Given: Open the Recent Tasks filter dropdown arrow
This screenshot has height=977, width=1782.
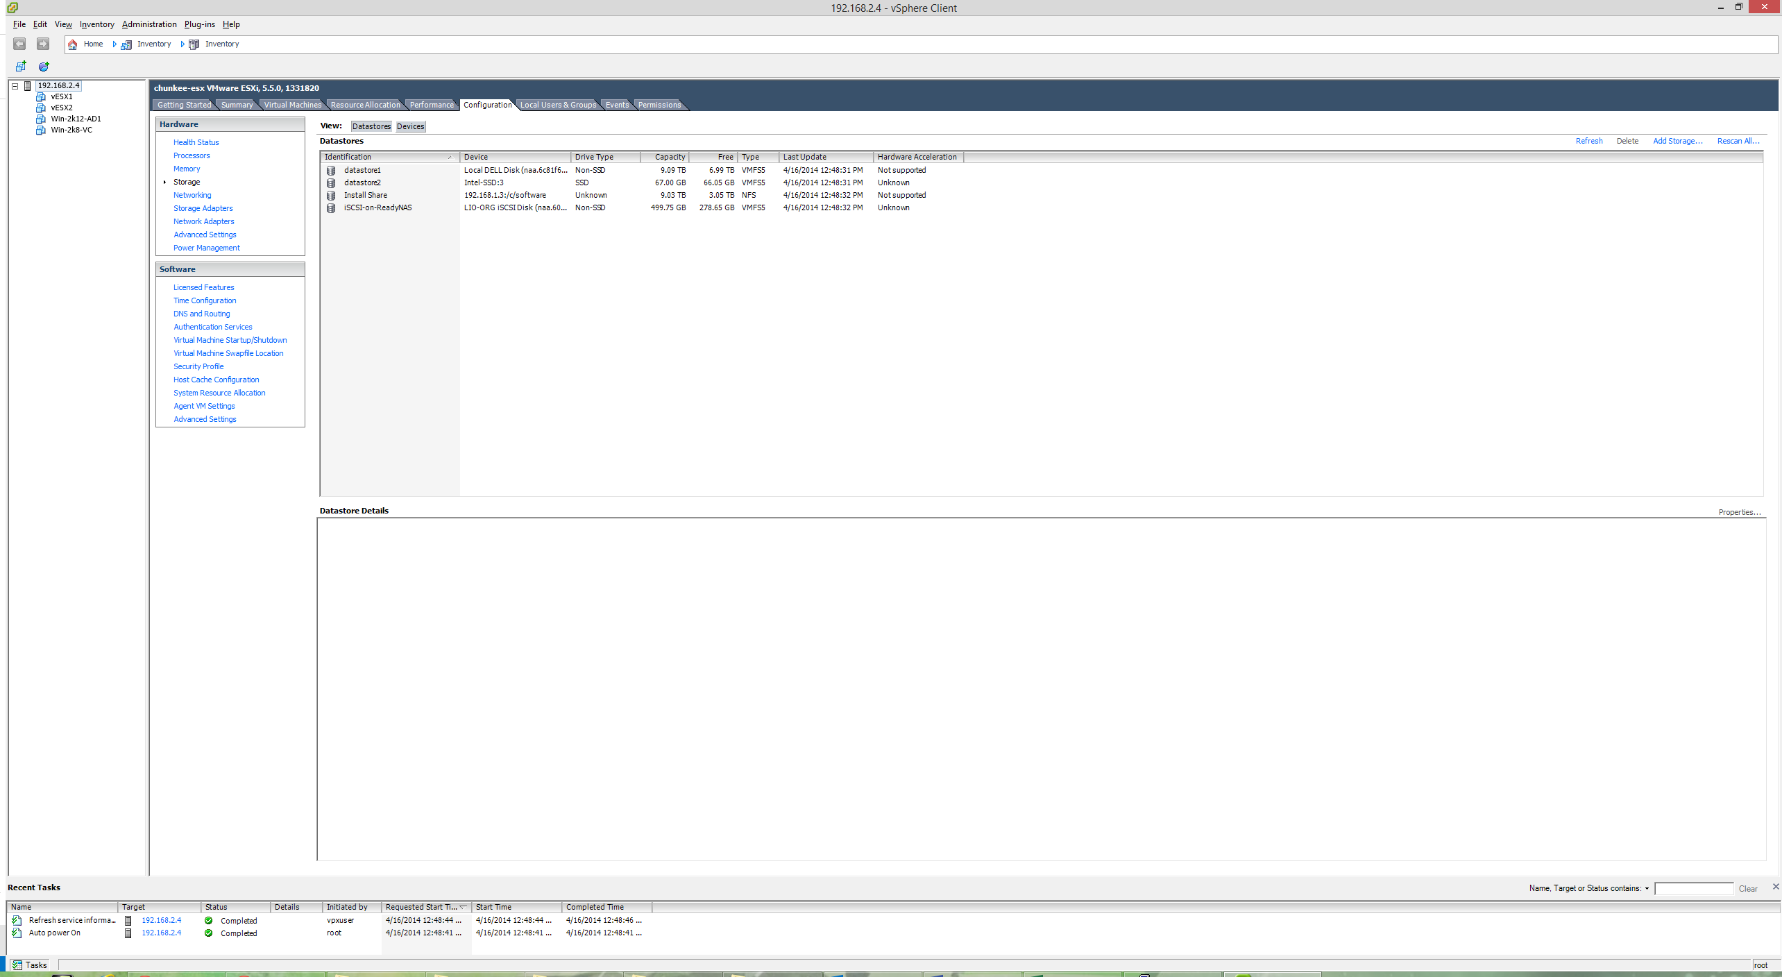Looking at the screenshot, I should [x=1647, y=889].
